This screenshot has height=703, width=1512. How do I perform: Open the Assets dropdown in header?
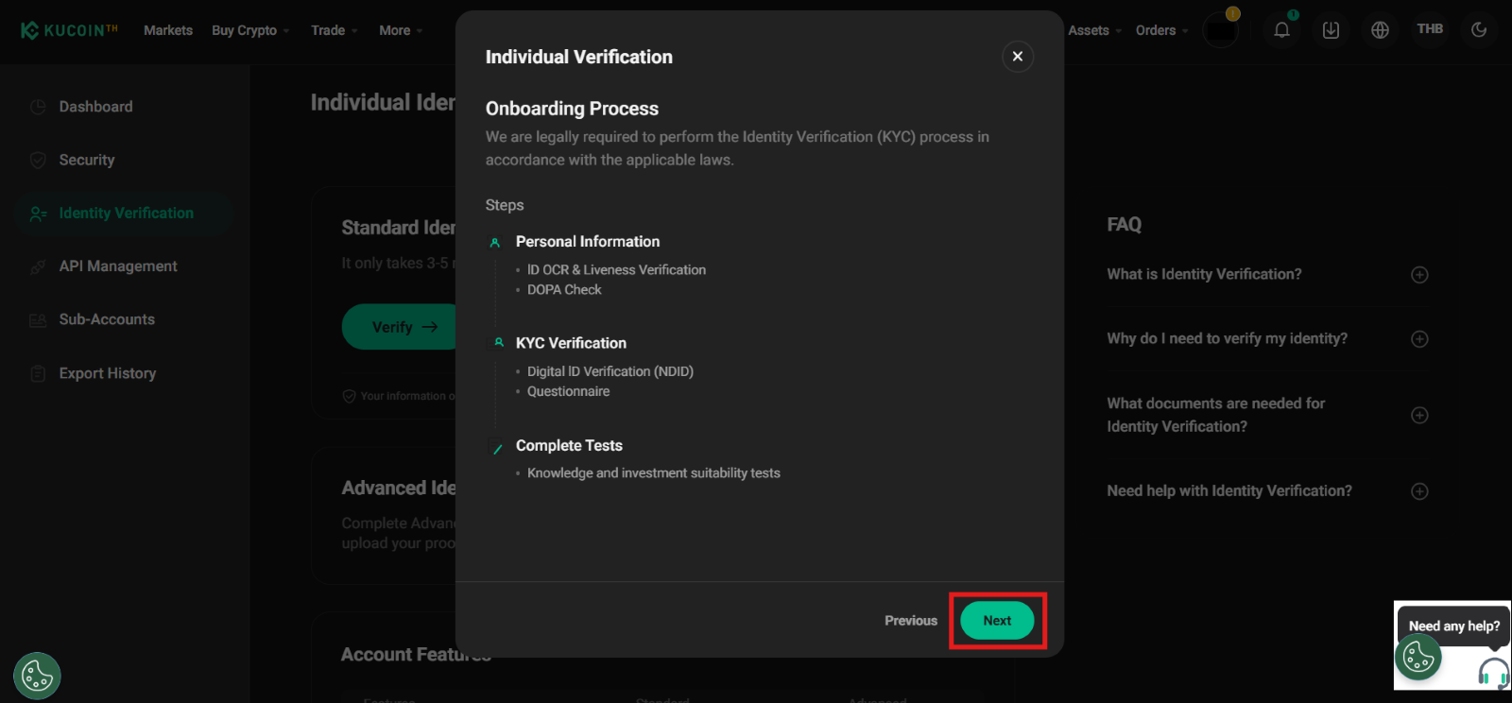tap(1094, 30)
